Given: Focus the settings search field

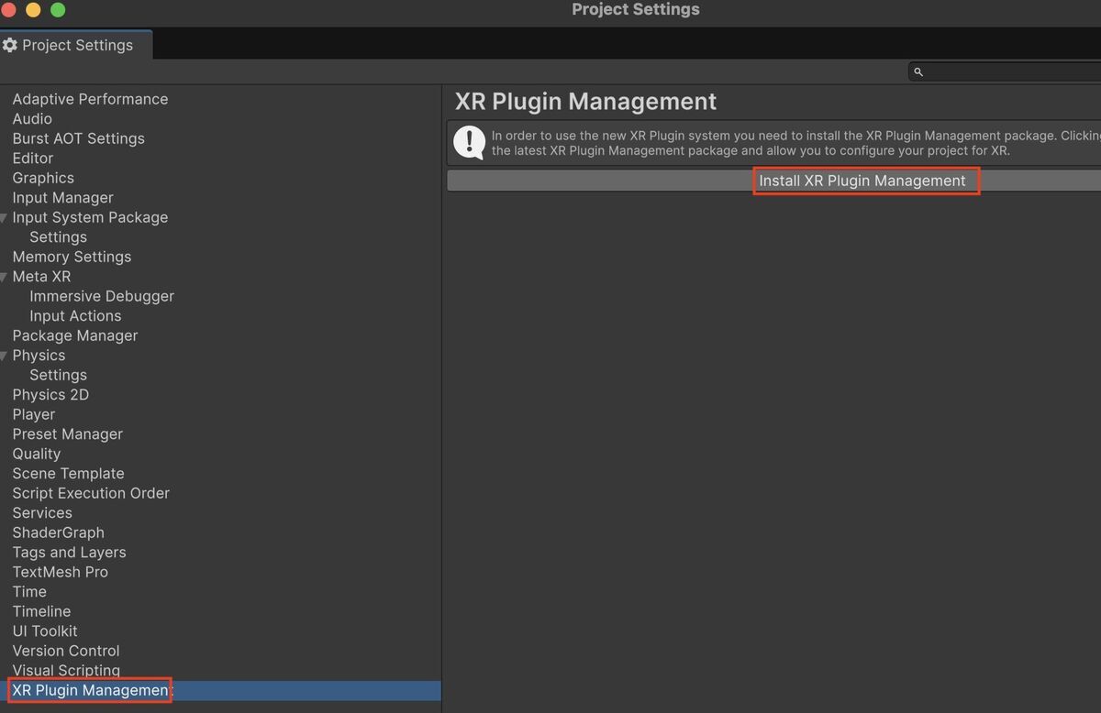Looking at the screenshot, I should click(1005, 71).
